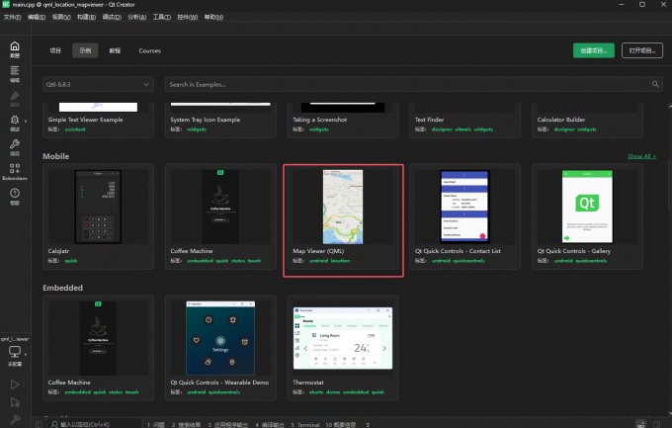672x428 pixels.
Task: Open the 工具(T) menu
Action: 161,17
